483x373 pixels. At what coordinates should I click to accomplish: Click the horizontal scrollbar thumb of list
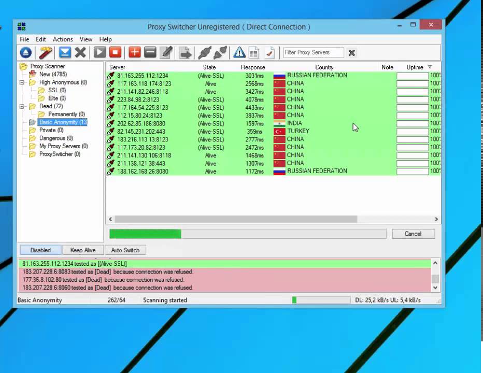tap(236, 219)
